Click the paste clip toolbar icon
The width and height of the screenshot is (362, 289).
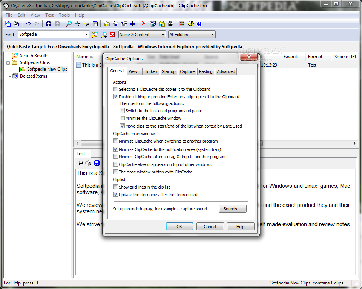tap(16, 24)
